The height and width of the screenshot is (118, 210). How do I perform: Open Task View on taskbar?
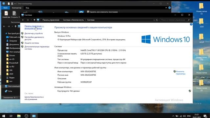click(x=11, y=116)
